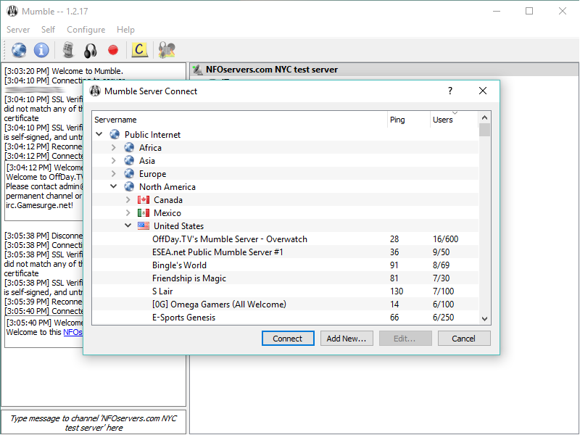Collapse the North America node
Screen dimensions: 580x435
(x=114, y=186)
